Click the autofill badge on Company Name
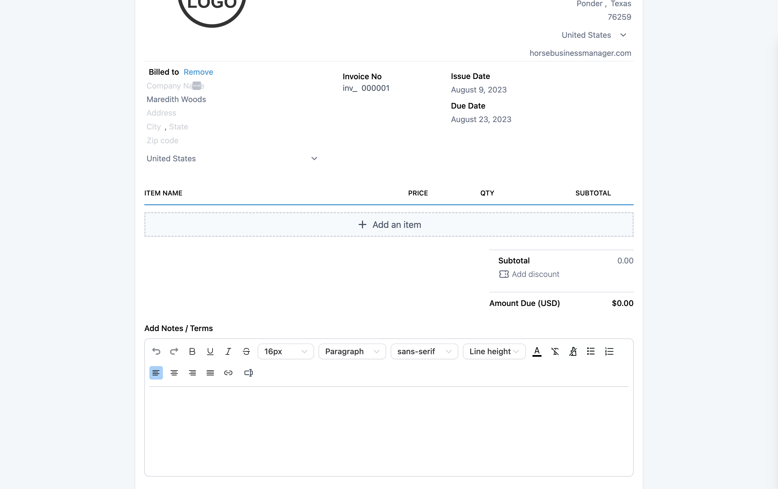The image size is (778, 489). tap(197, 86)
